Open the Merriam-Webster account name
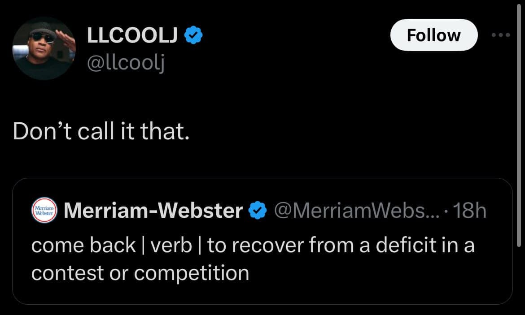525x315 pixels. pyautogui.click(x=153, y=211)
